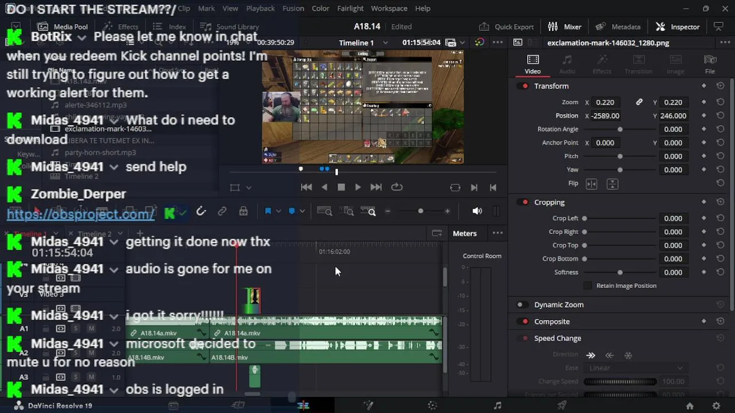Go to next clip icon
The width and height of the screenshot is (735, 413).
pyautogui.click(x=474, y=187)
